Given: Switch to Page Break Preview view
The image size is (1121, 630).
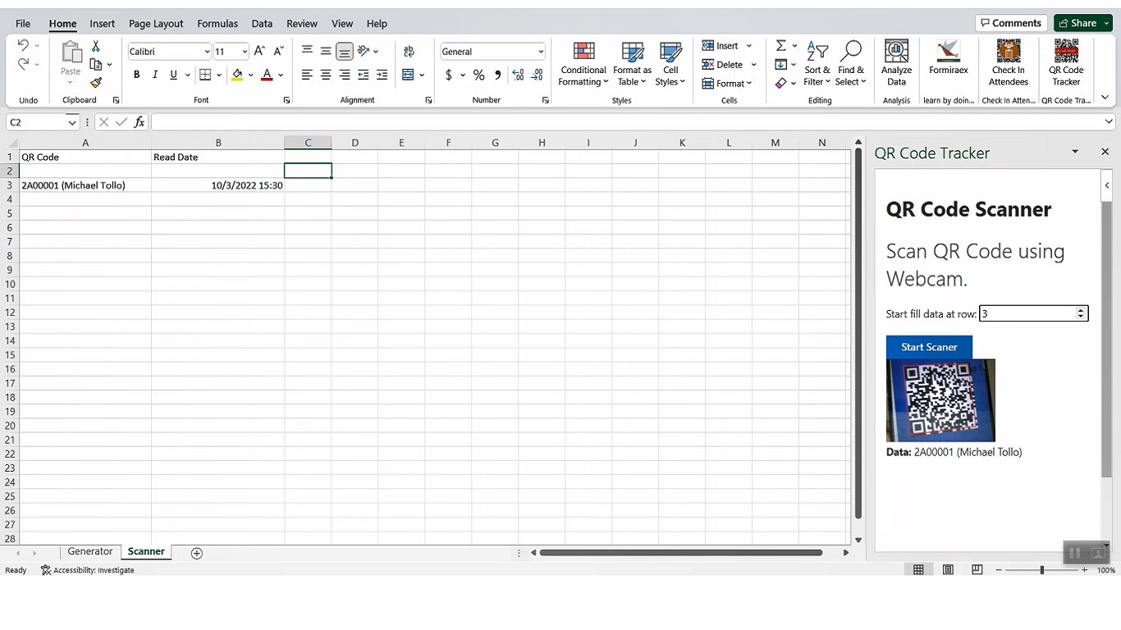Looking at the screenshot, I should tap(977, 569).
